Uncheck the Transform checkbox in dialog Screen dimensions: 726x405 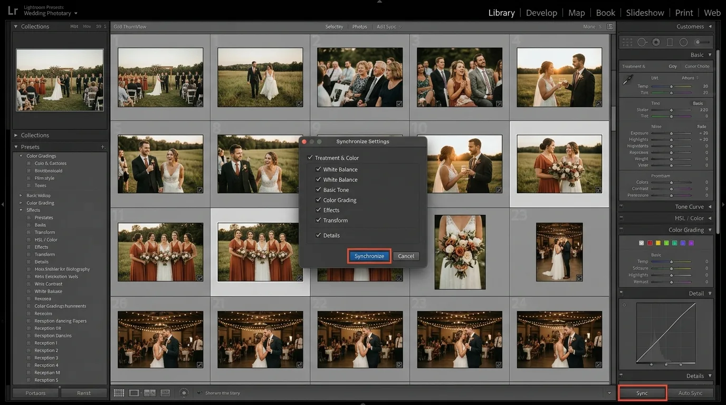[x=318, y=220]
